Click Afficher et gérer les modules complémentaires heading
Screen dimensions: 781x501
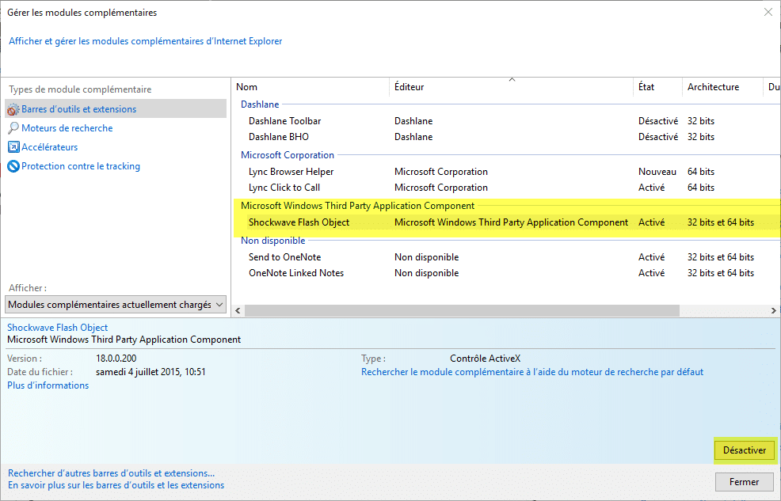click(146, 41)
